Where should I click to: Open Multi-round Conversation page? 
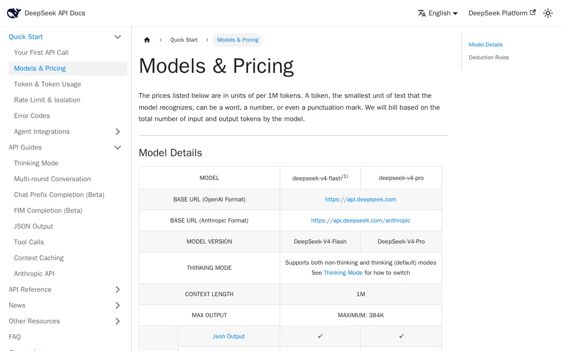(52, 179)
